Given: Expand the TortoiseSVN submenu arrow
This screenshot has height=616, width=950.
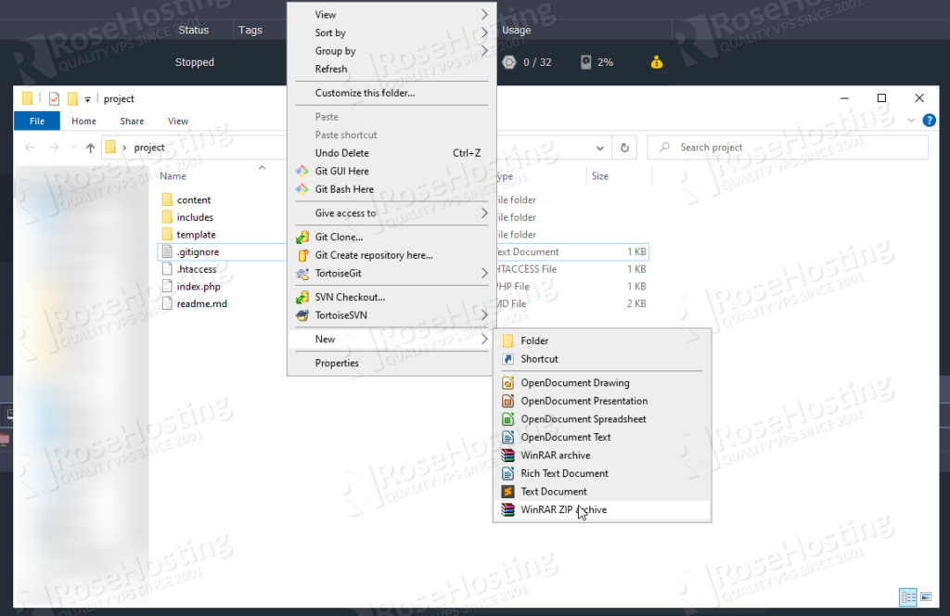Looking at the screenshot, I should point(484,315).
